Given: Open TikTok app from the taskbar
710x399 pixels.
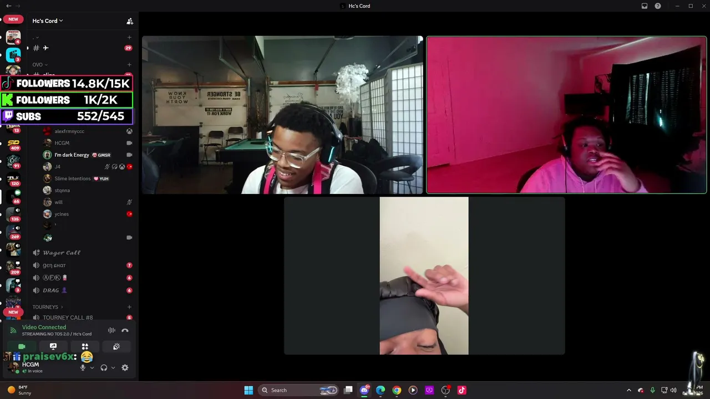Looking at the screenshot, I should click(461, 390).
